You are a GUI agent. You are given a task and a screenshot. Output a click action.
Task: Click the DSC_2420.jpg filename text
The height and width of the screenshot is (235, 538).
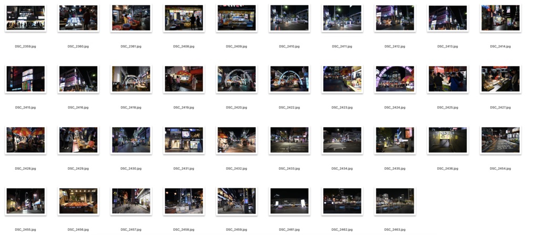[x=236, y=108]
